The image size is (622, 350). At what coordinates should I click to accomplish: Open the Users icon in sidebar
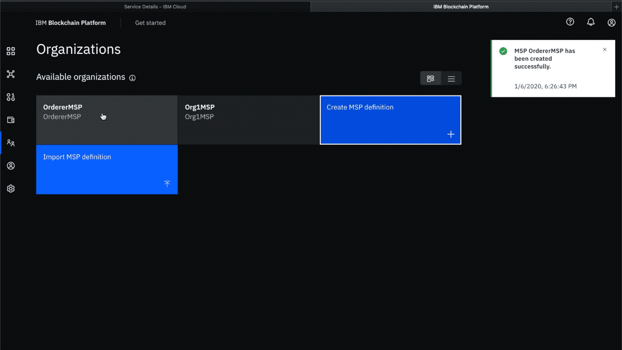pos(10,166)
